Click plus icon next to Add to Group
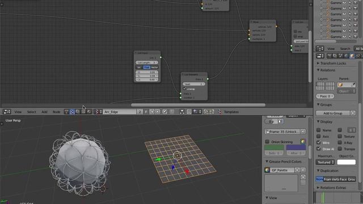The image size is (363, 204). (x=353, y=113)
